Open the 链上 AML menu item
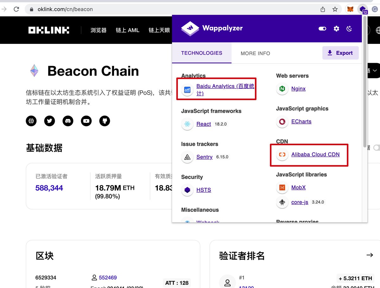Screen dimensions: 380x288 click(128, 30)
